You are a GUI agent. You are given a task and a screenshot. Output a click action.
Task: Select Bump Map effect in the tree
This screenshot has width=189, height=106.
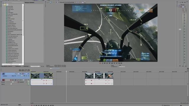click(10, 6)
